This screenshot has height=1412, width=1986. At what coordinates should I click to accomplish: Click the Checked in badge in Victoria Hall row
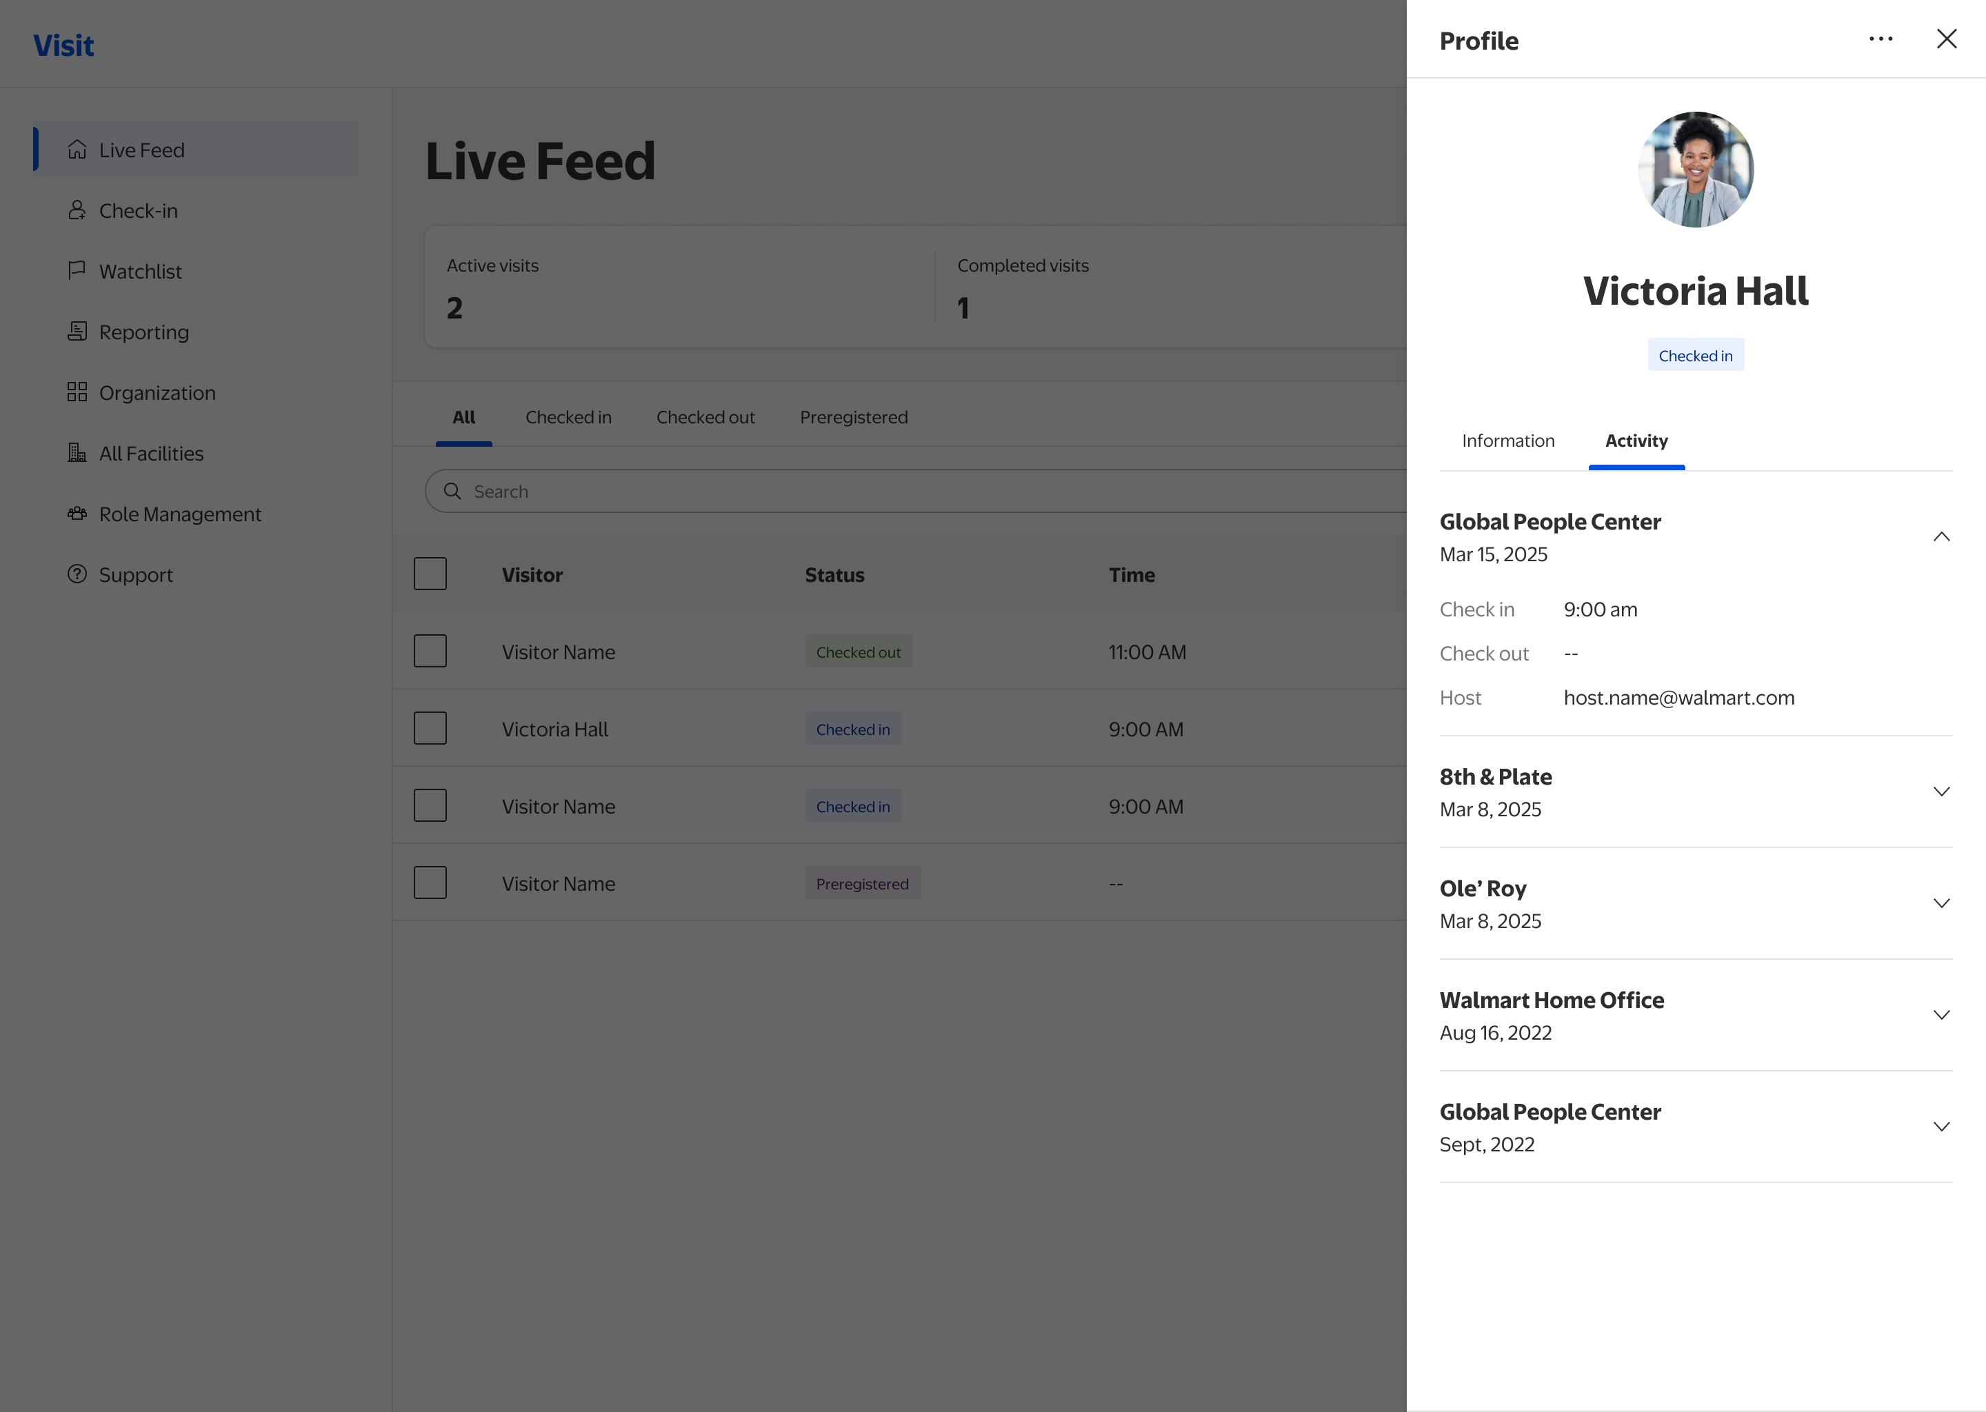coord(853,729)
